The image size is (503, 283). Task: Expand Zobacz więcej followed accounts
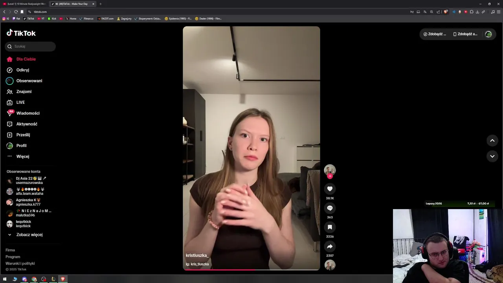pyautogui.click(x=25, y=235)
